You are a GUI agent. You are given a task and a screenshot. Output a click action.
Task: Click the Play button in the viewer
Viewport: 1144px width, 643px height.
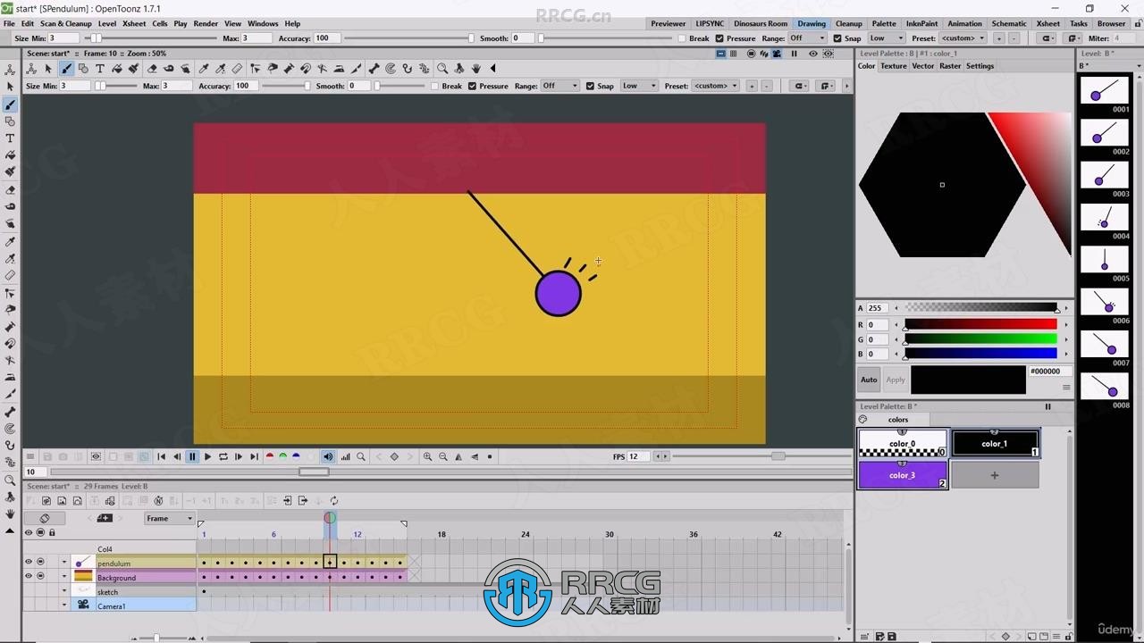207,456
